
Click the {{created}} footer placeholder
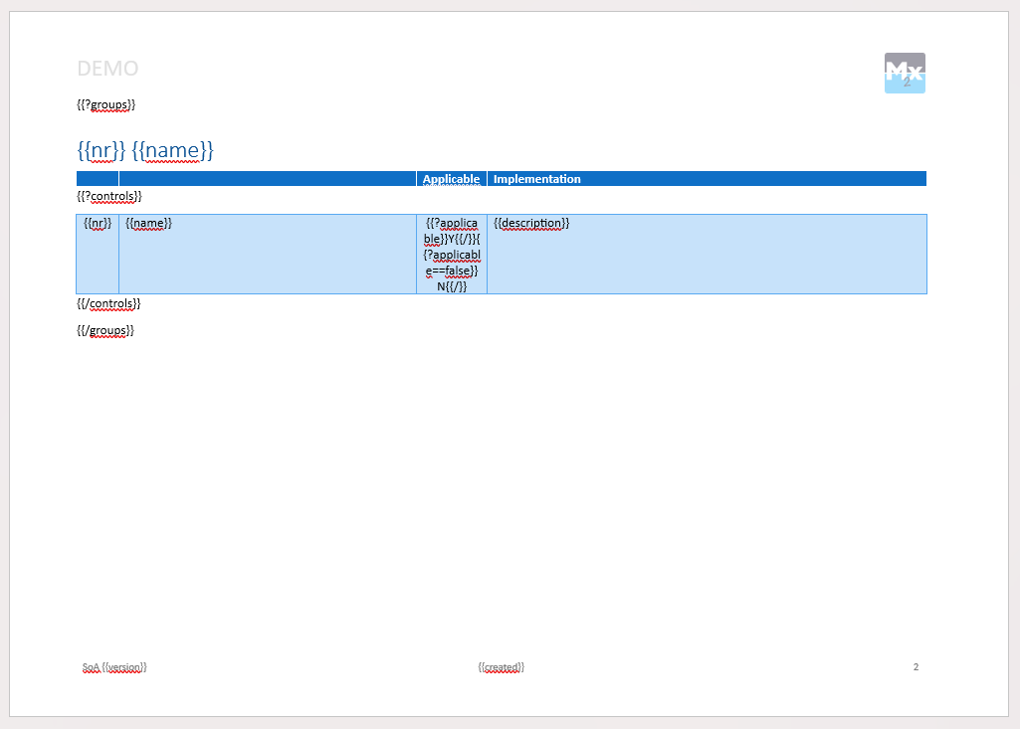click(501, 667)
